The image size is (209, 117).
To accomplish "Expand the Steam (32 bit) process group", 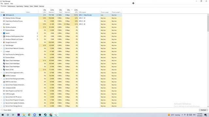I will pos(1,70).
